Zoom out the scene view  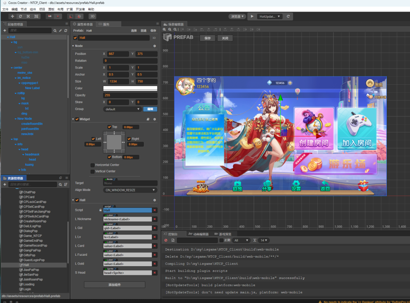170,30
